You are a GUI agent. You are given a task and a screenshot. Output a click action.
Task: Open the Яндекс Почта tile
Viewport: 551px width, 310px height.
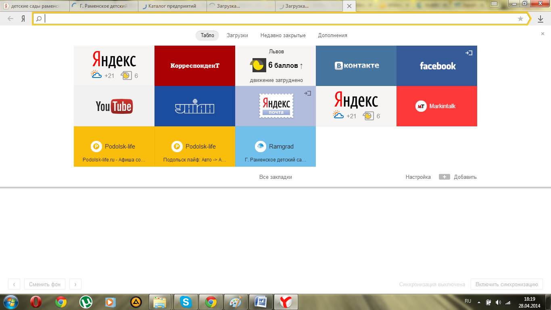275,106
